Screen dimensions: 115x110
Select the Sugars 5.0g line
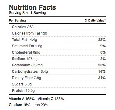tap(22, 84)
